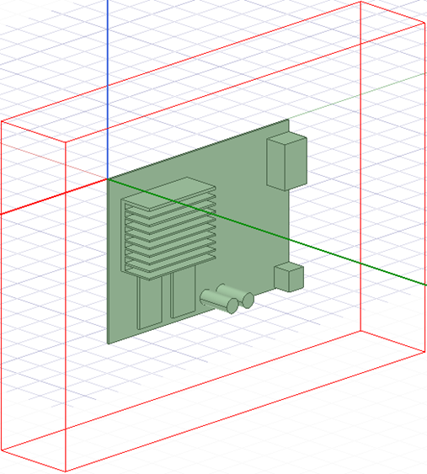
Task: Select the right flat rectangular chip below the heat sink
Action: click(x=184, y=291)
